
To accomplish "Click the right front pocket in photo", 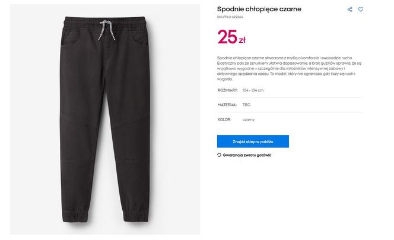I will point(140,38).
